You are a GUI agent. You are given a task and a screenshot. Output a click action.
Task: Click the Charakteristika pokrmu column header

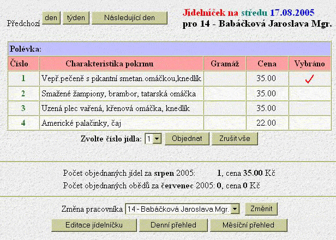(x=121, y=64)
